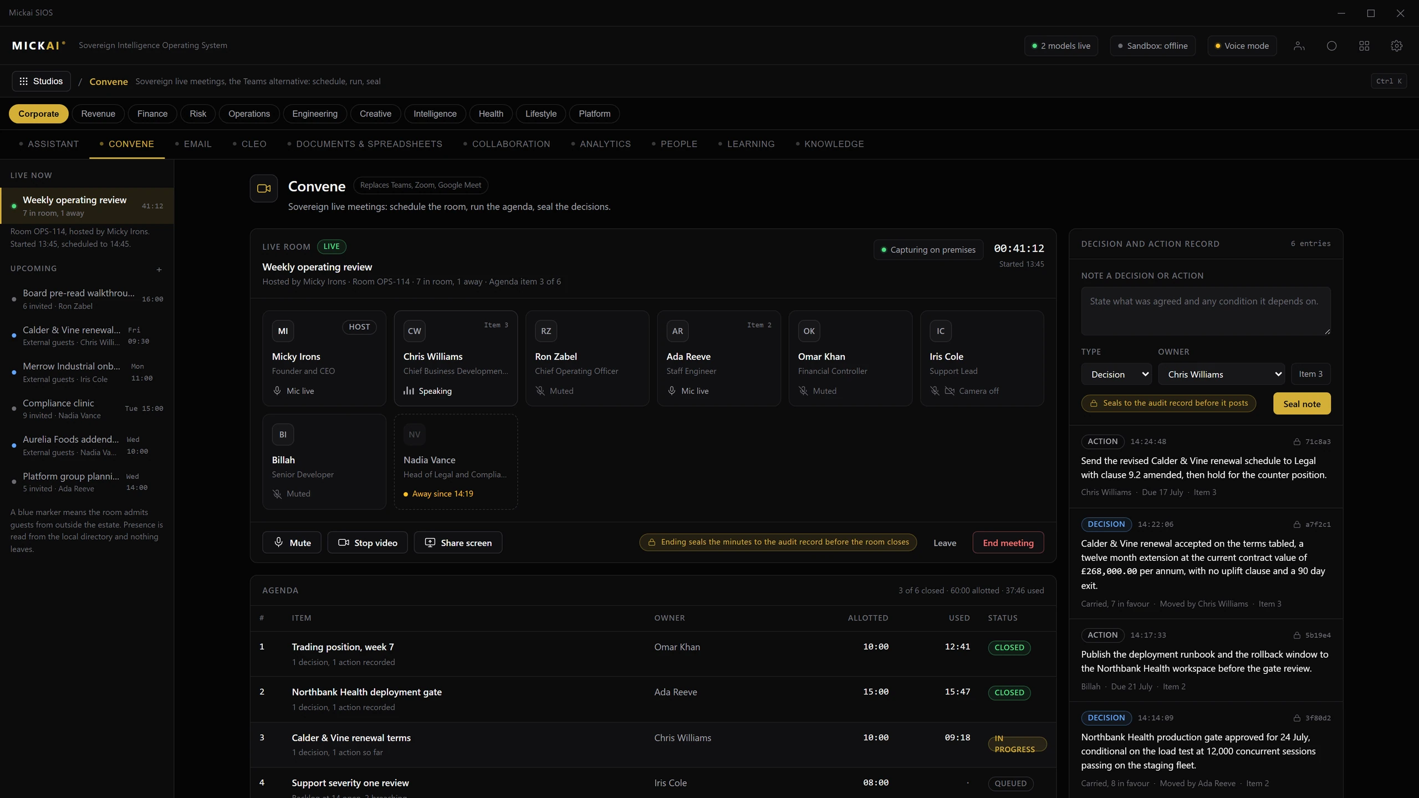The width and height of the screenshot is (1419, 798).
Task: Add an upcoming meeting with plus icon
Action: coord(159,269)
